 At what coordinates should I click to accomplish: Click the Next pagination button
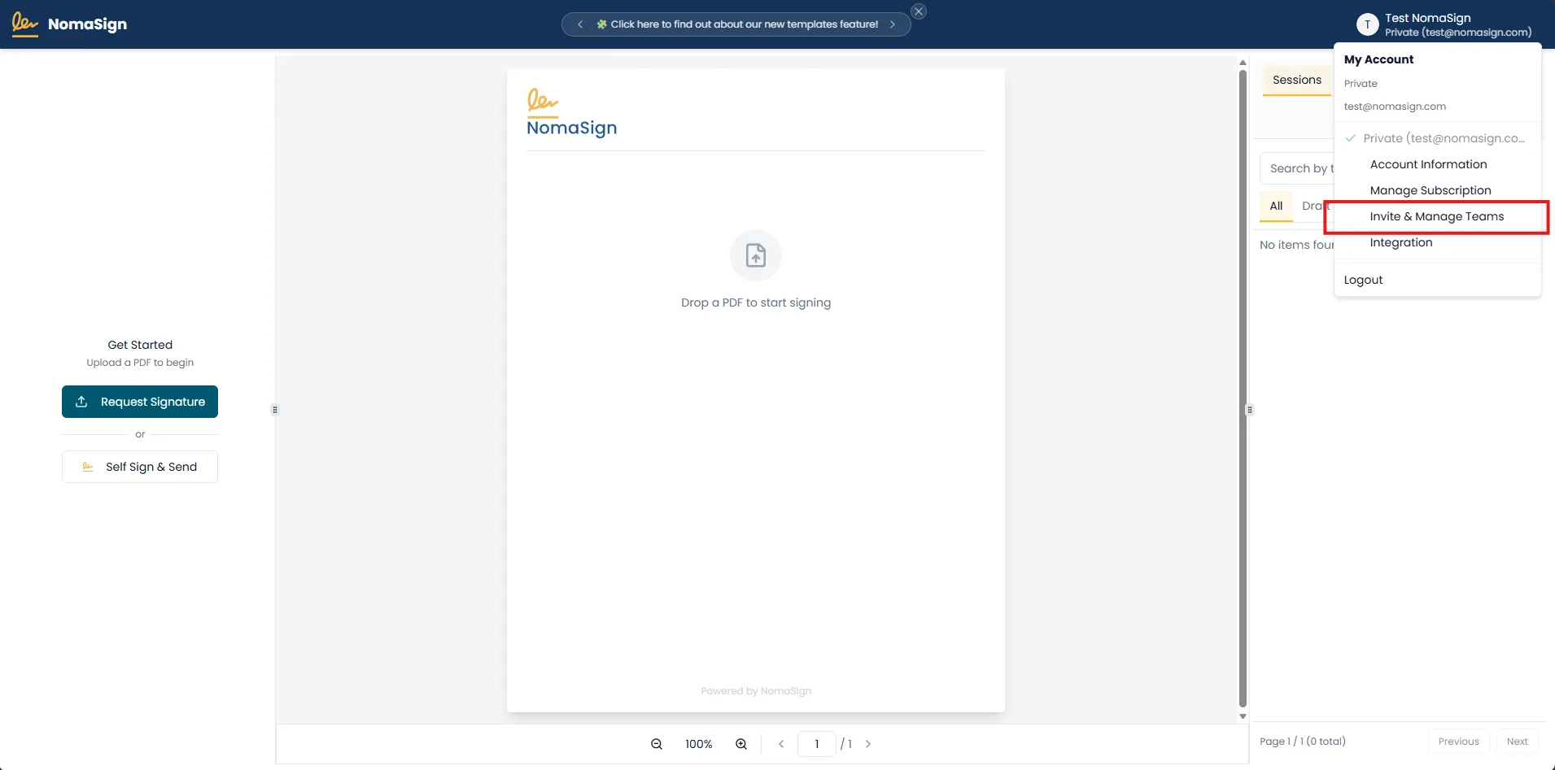[1517, 742]
